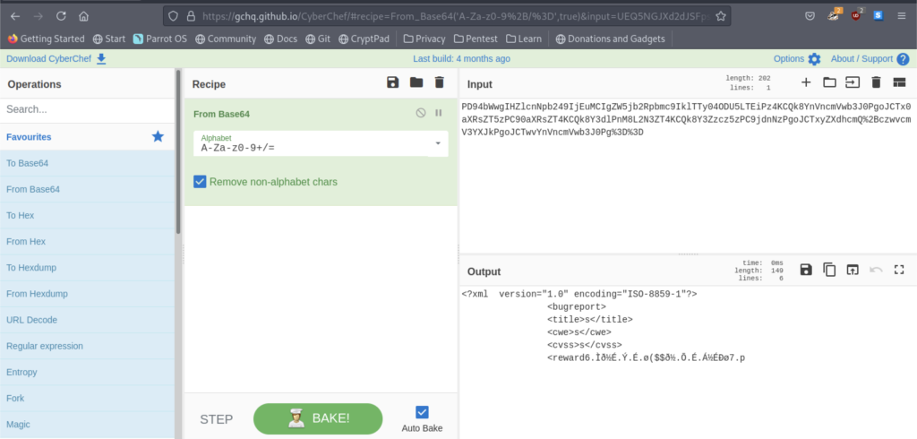
Task: Open the Alphabet dropdown
Action: (x=438, y=143)
